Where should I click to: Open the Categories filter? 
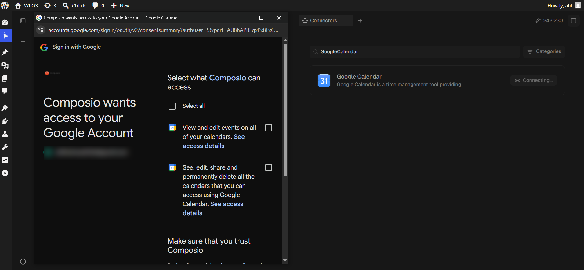tap(544, 52)
